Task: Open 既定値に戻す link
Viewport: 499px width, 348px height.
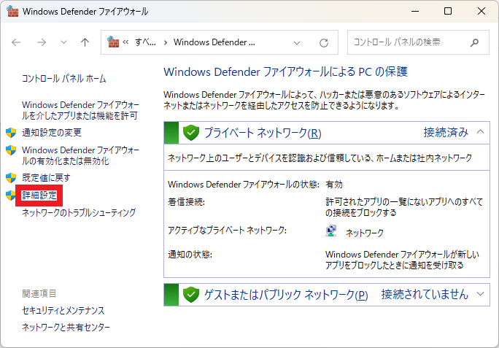Action: tap(46, 178)
